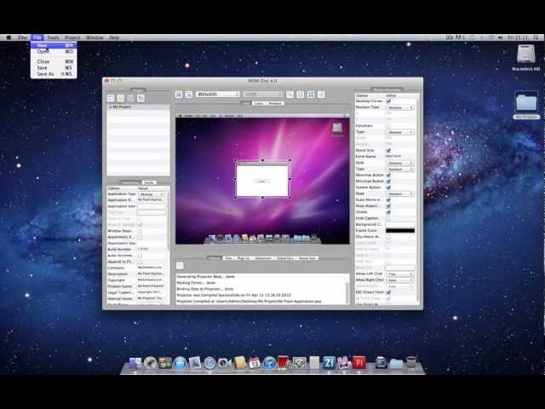Enable the Hide Caption checkbox
The width and height of the screenshot is (545, 409).
point(388,218)
